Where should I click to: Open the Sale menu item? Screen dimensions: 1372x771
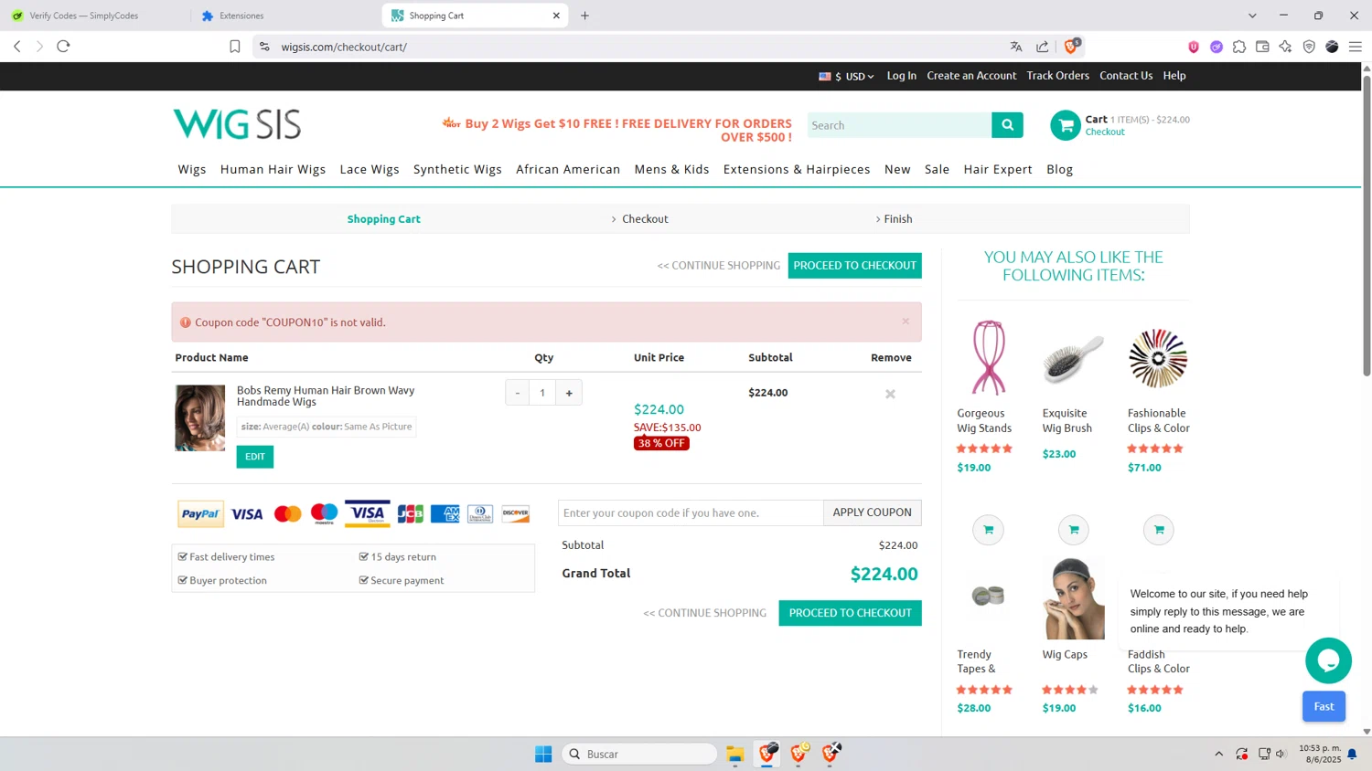pos(937,169)
